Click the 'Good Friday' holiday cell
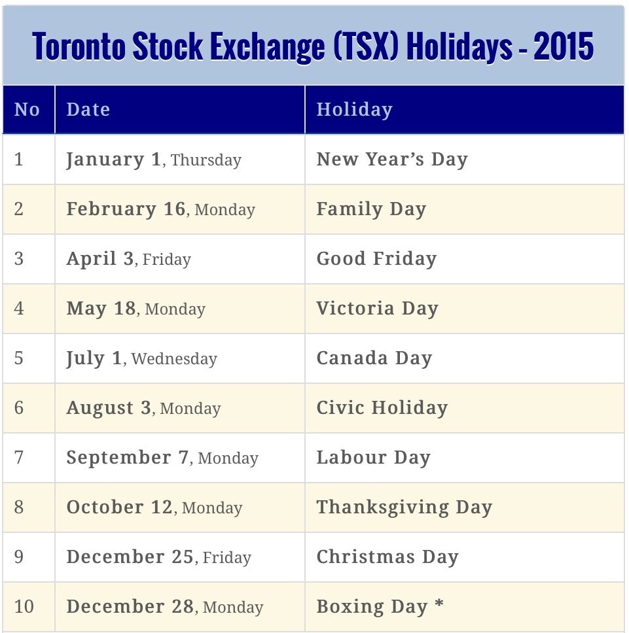The image size is (629, 633). [376, 259]
